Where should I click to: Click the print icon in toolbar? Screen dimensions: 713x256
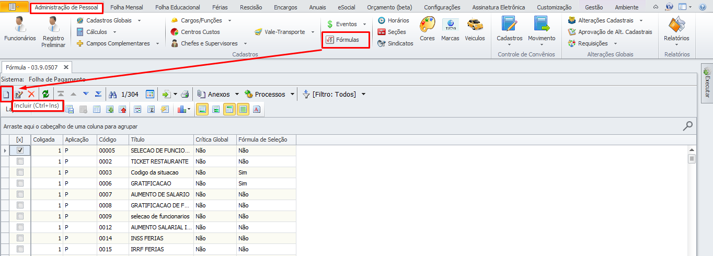click(x=185, y=94)
